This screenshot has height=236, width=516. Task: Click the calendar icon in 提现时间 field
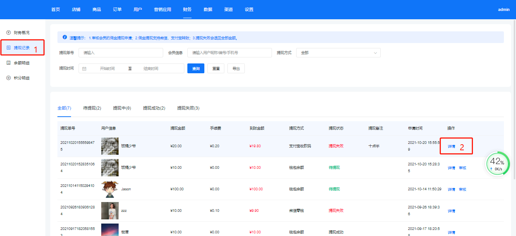pos(84,69)
